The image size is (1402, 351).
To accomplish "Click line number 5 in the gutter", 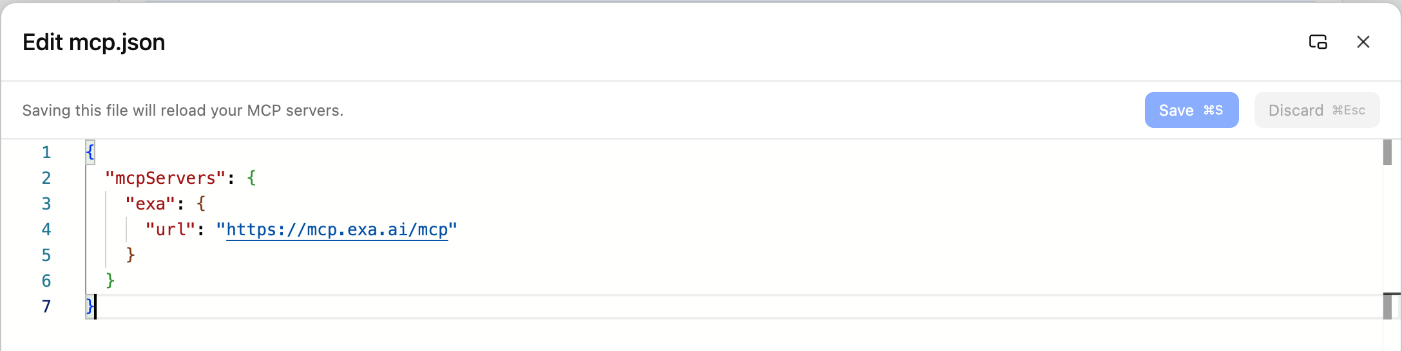I will tap(46, 255).
